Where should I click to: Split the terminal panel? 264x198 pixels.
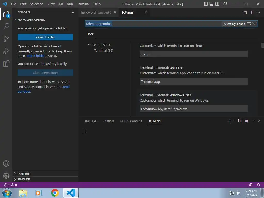tap(240, 121)
